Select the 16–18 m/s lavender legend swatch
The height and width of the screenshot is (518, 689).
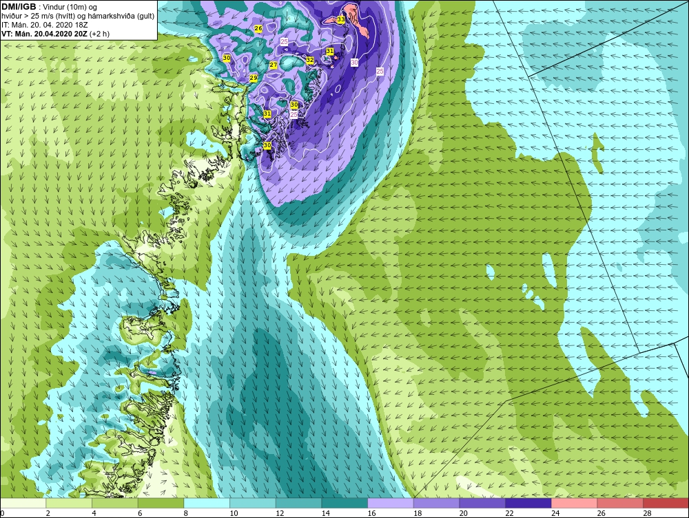[x=390, y=503]
